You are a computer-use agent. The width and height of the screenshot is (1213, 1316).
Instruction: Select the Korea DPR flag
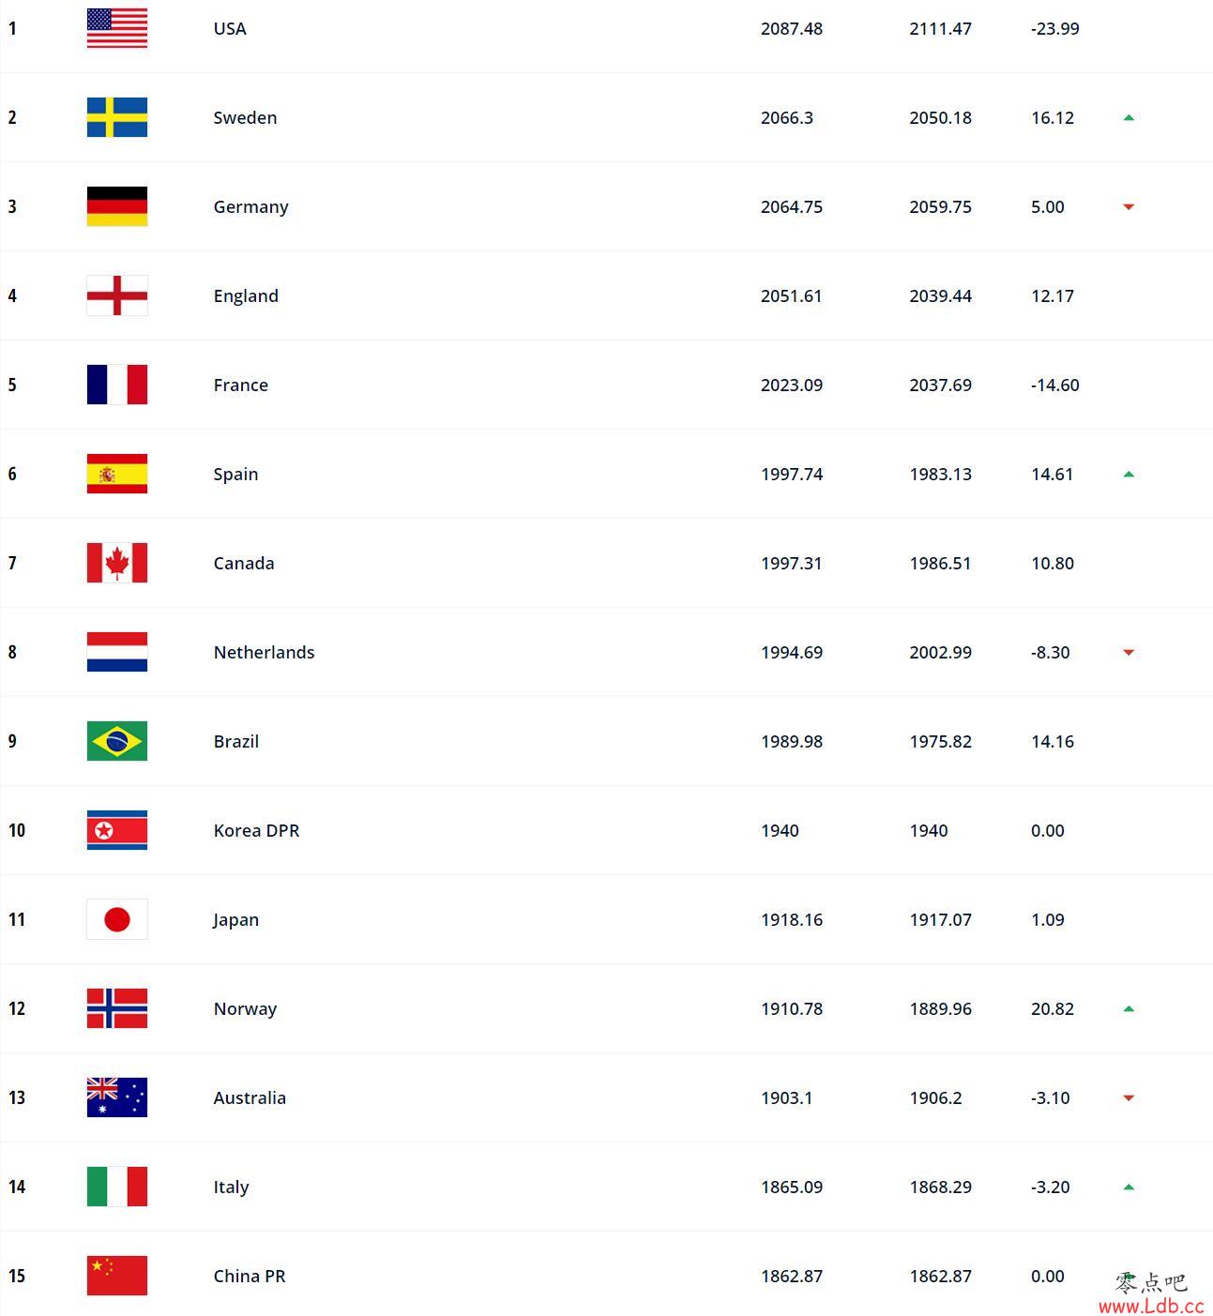click(x=117, y=830)
